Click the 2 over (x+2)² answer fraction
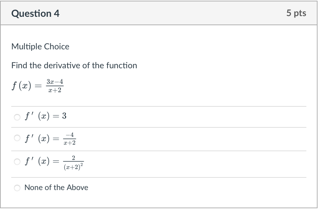Screen dimensions: 320x210 (74, 163)
